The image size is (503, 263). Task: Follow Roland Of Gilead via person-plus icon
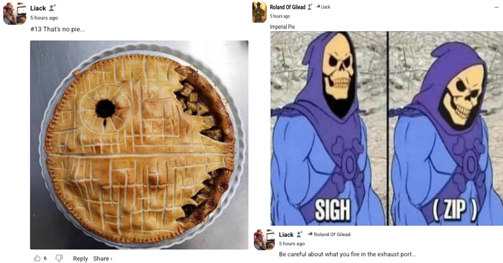tap(310, 7)
